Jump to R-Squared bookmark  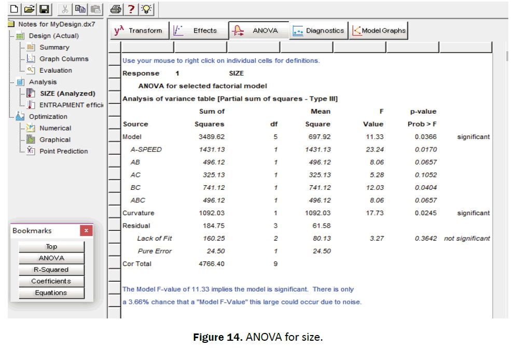click(x=50, y=270)
